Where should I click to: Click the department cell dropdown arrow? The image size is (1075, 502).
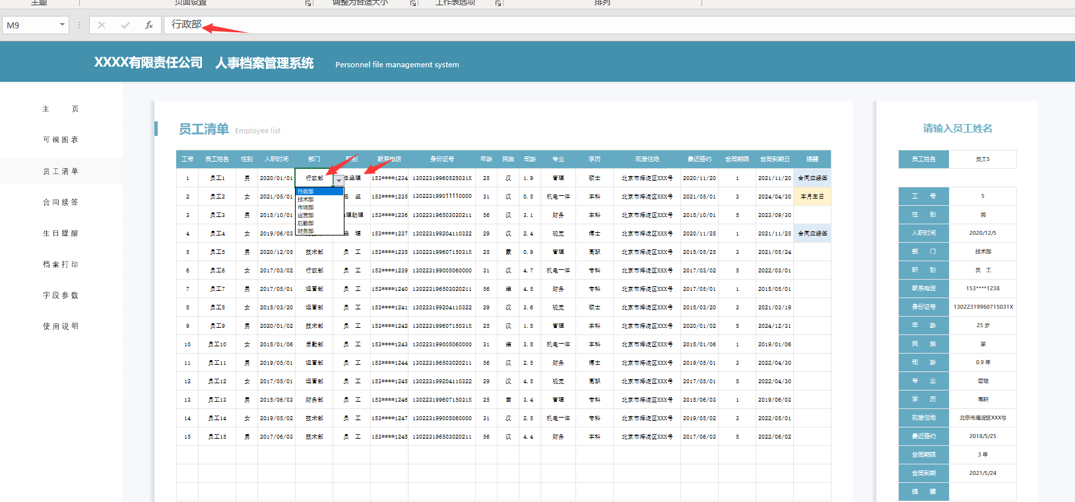tap(339, 180)
